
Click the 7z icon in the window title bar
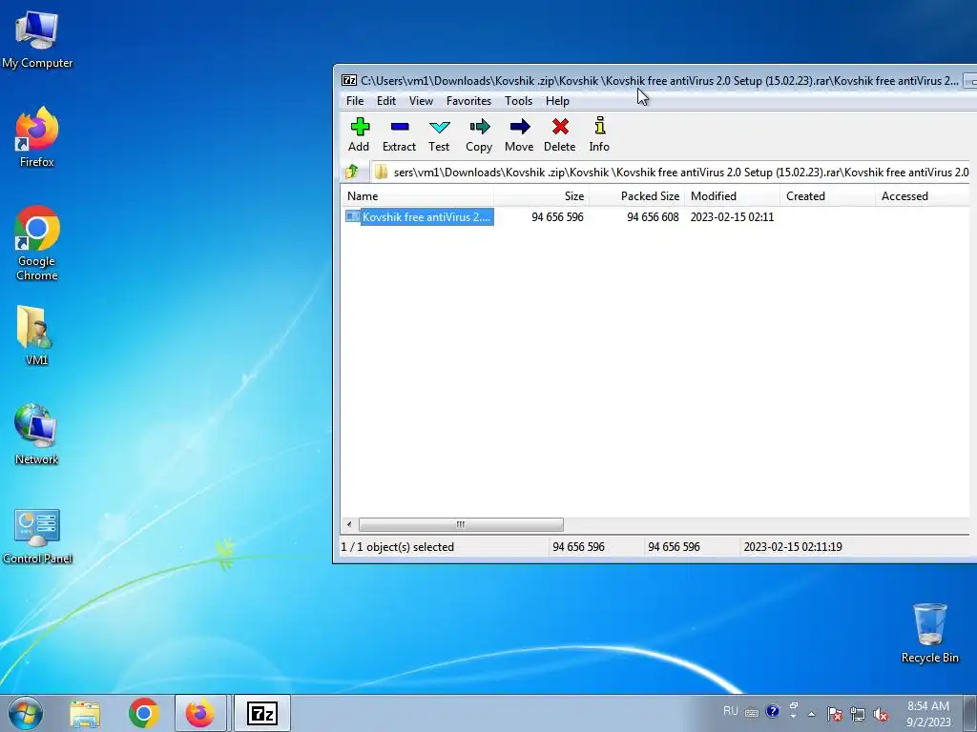point(349,80)
